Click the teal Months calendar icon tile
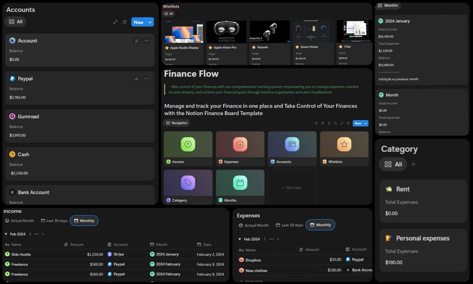 pyautogui.click(x=240, y=183)
